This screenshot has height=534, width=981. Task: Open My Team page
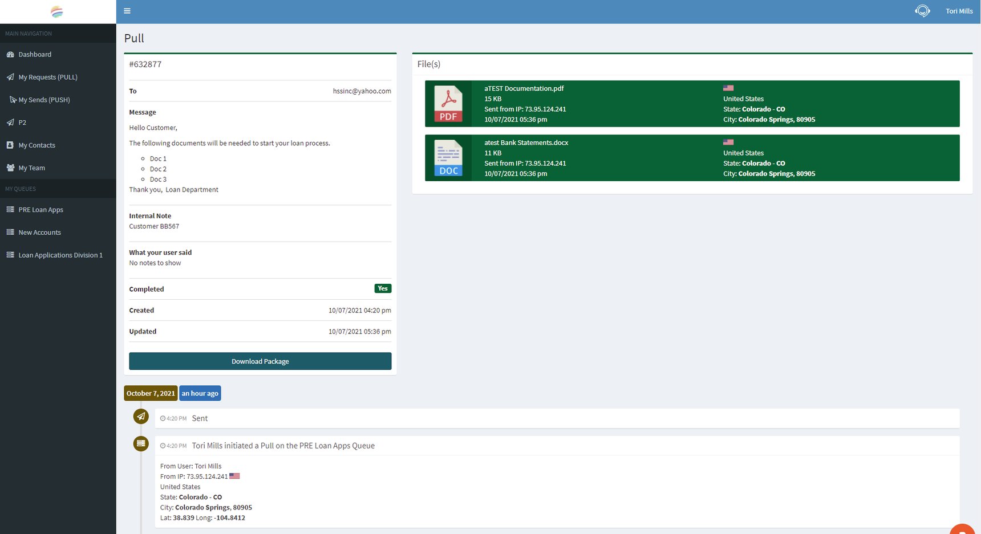click(58, 168)
